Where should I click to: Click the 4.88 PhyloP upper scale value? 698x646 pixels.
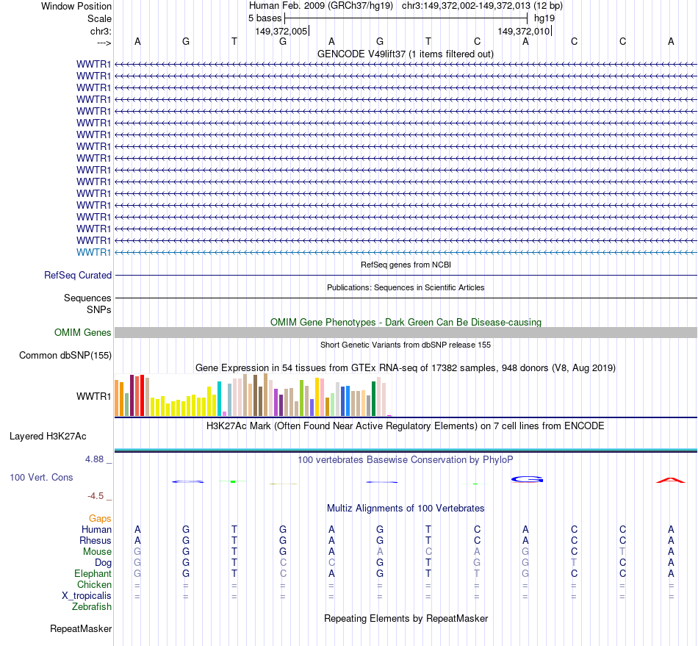pyautogui.click(x=94, y=459)
